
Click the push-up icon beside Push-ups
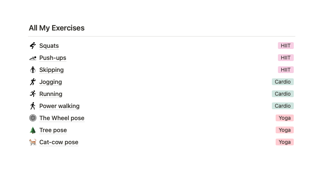point(33,58)
